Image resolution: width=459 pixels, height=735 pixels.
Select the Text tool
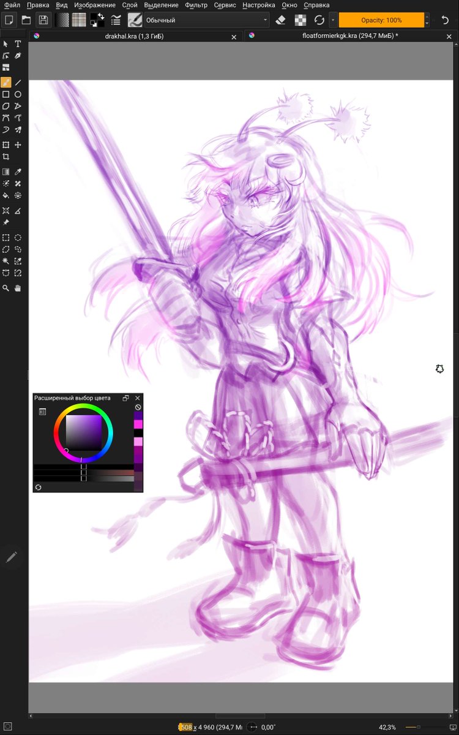[x=18, y=44]
